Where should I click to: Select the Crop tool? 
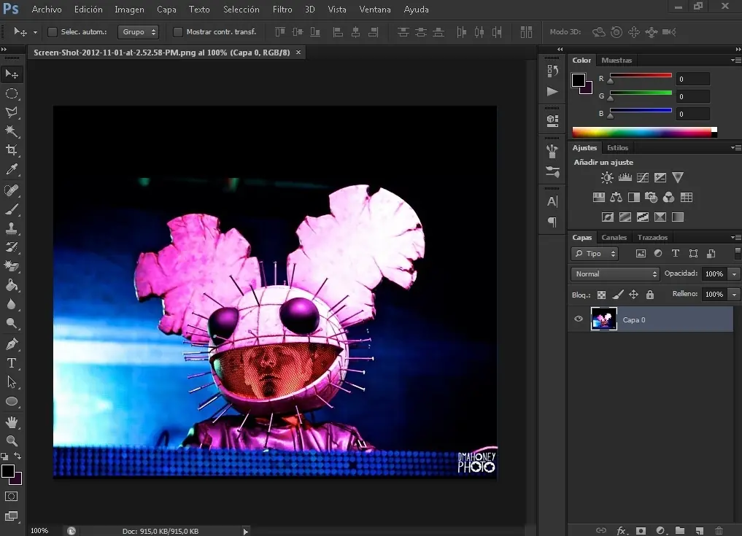point(12,150)
